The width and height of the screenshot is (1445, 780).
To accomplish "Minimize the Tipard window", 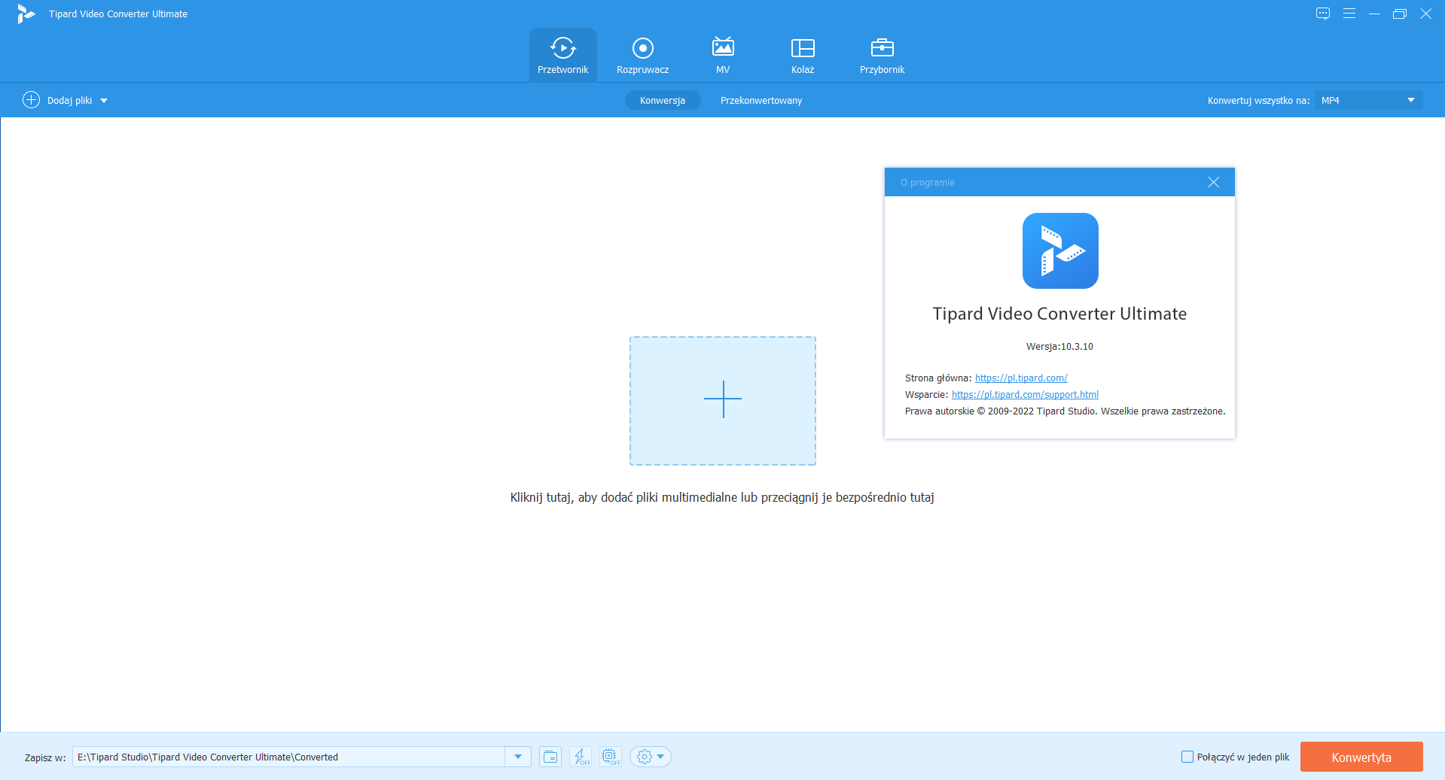I will tap(1374, 14).
